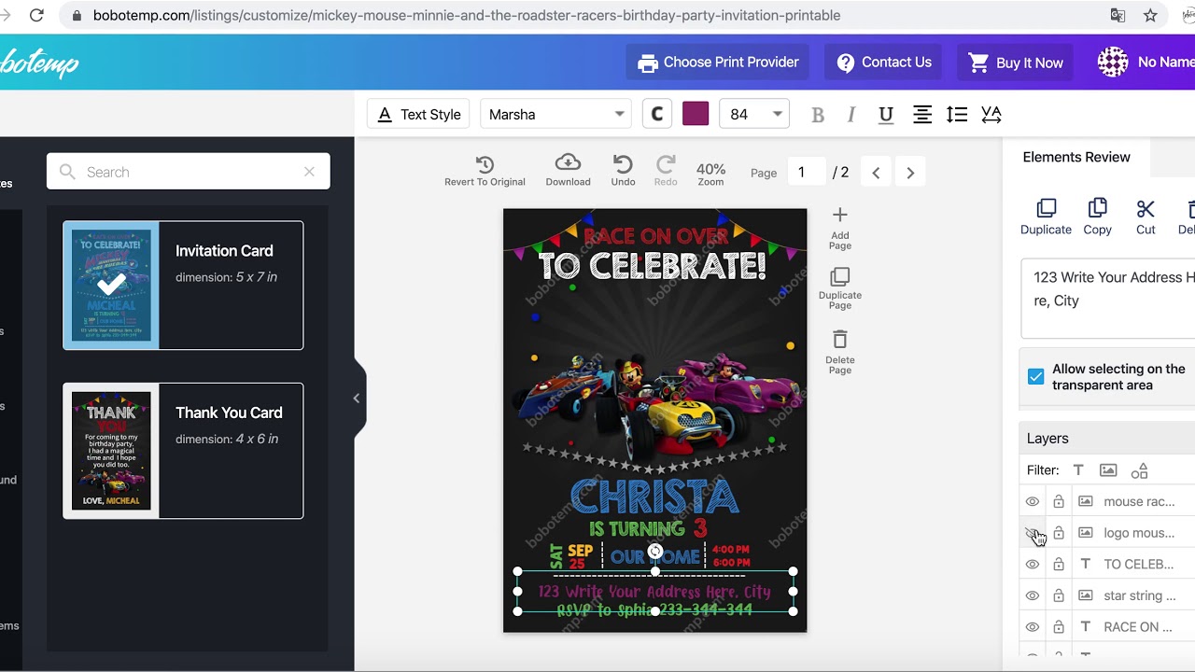Viewport: 1195px width, 672px height.
Task: Open the Text Style menu
Action: (419, 114)
